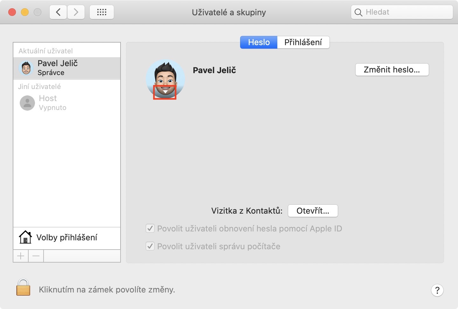The height and width of the screenshot is (309, 458).
Task: Click the yellow minimize window button
Action: [x=25, y=12]
